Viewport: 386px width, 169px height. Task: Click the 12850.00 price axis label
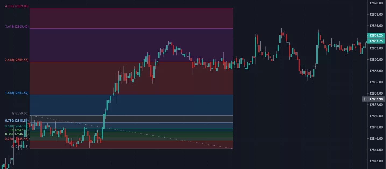click(x=376, y=116)
